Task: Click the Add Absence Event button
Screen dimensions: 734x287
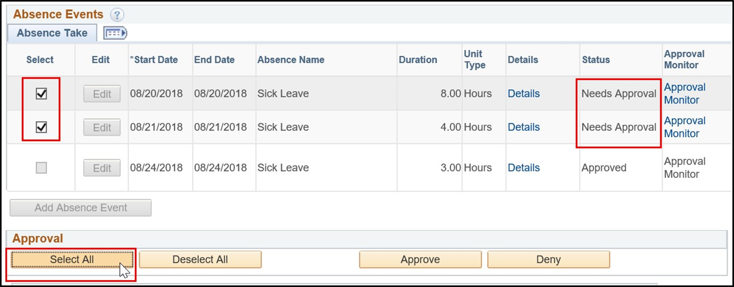Action: tap(80, 207)
